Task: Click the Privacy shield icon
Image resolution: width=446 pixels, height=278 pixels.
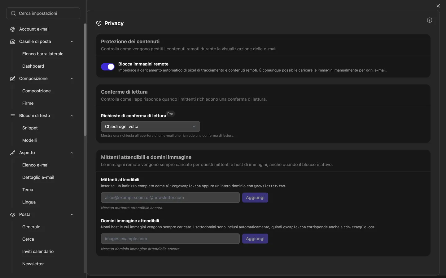Action: click(99, 23)
